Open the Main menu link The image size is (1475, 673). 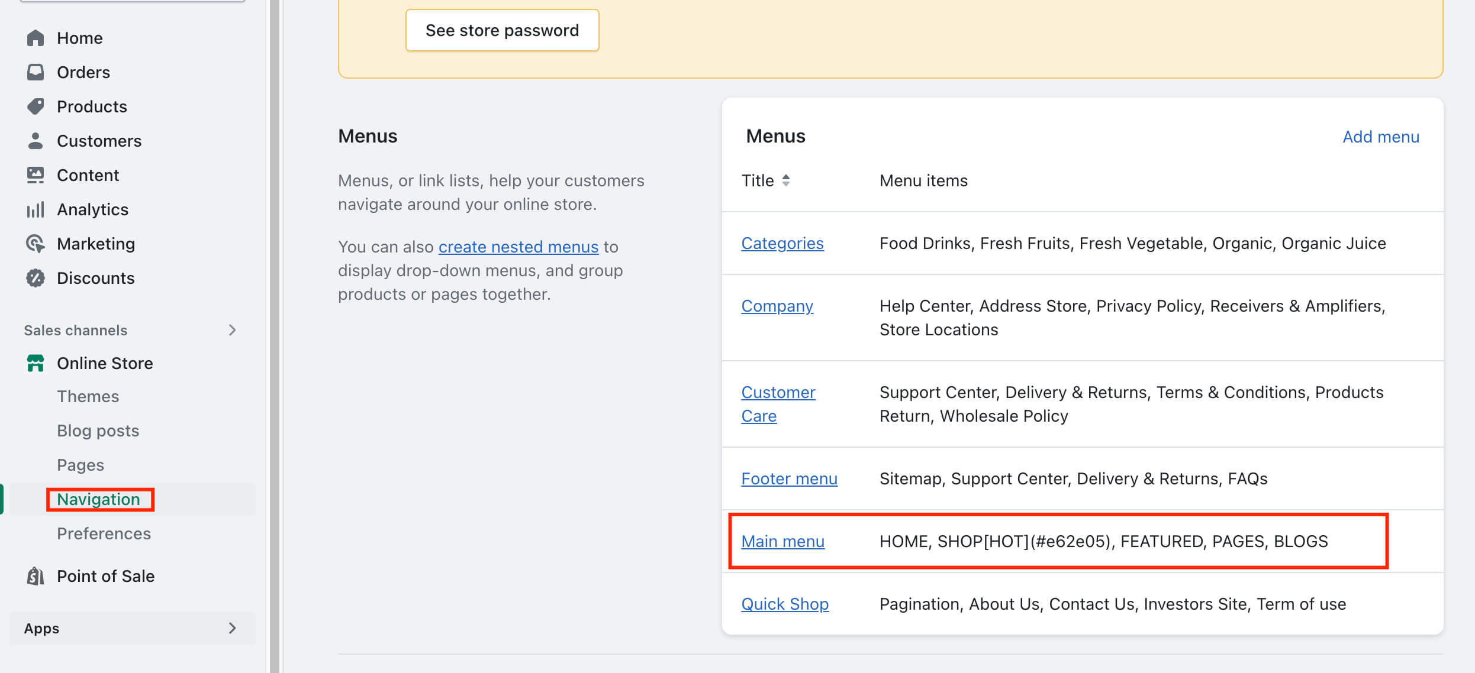point(782,541)
